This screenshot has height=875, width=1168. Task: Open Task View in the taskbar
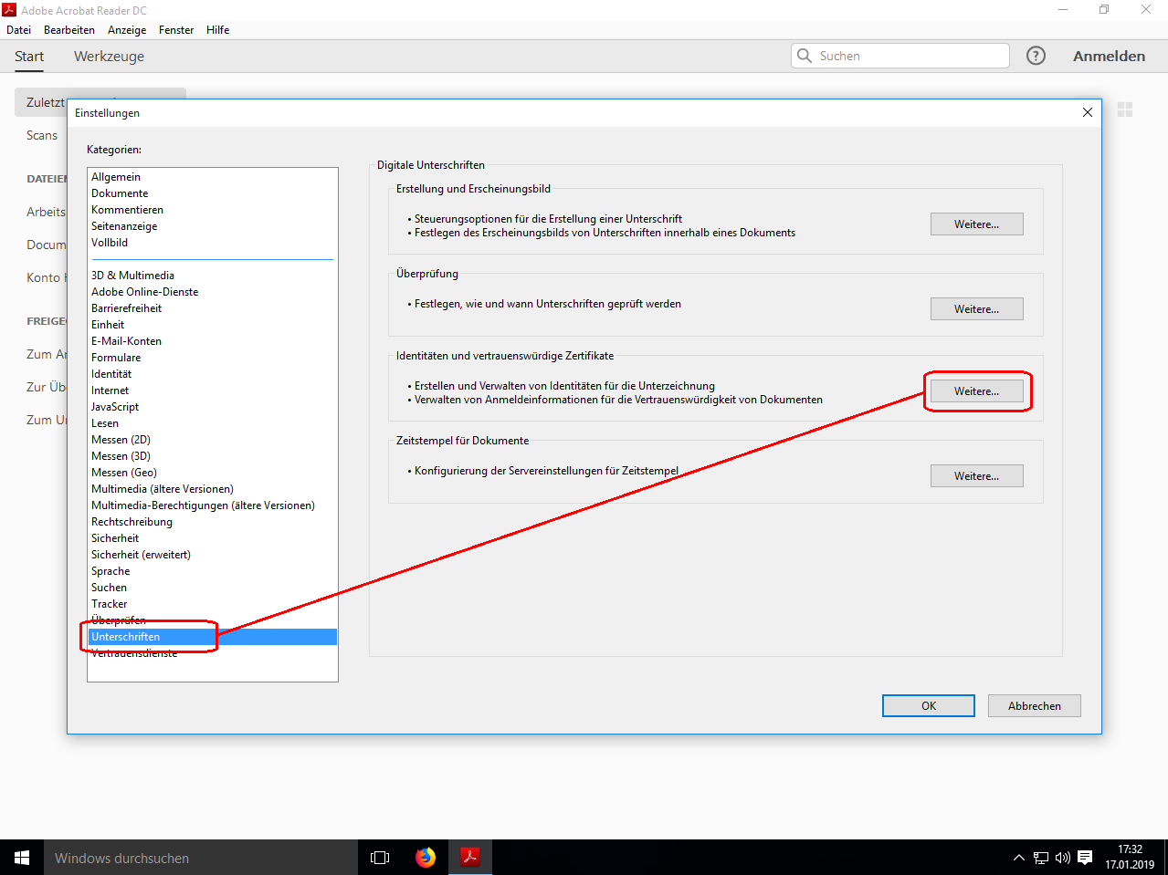(x=380, y=858)
